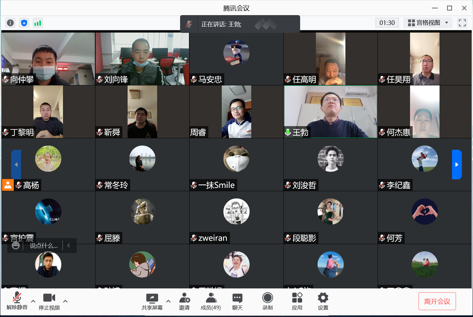Leave the meeting (离开会议)
The height and width of the screenshot is (317, 473).
pos(437,301)
